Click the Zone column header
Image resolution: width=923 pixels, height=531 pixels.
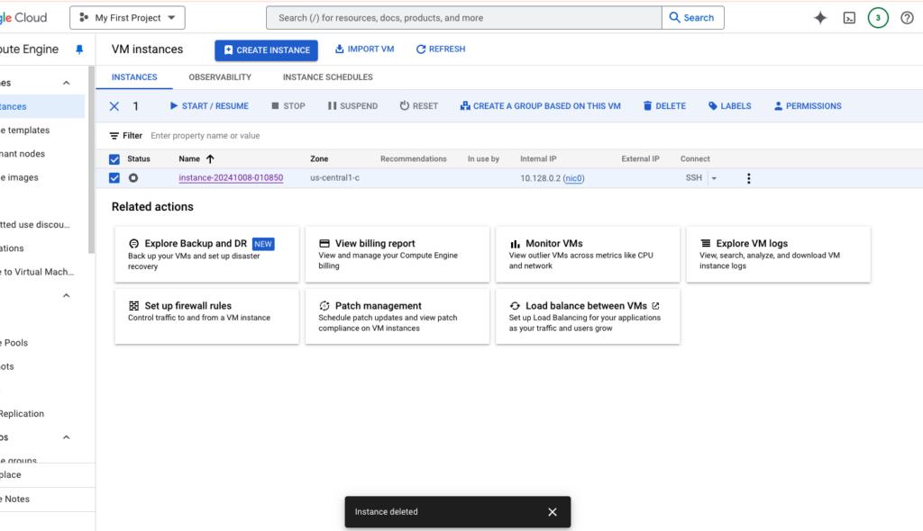[x=319, y=158]
